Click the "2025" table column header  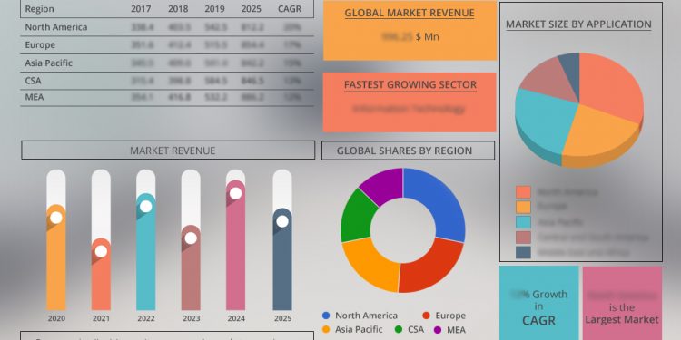point(252,9)
